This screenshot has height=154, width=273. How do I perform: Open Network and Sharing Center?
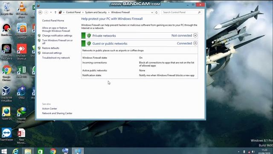pos(57,113)
